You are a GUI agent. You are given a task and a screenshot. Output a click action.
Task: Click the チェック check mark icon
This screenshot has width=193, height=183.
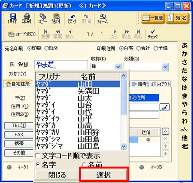tap(153, 34)
